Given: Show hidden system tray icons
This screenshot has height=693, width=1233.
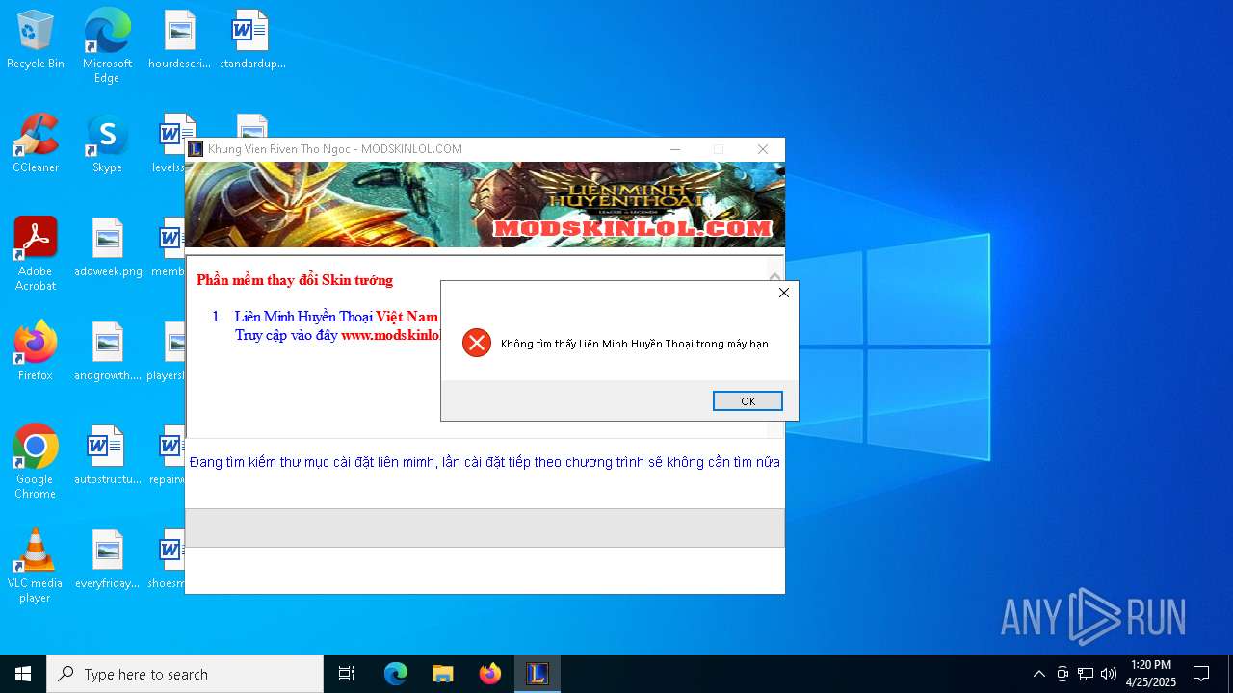Looking at the screenshot, I should [x=1038, y=674].
